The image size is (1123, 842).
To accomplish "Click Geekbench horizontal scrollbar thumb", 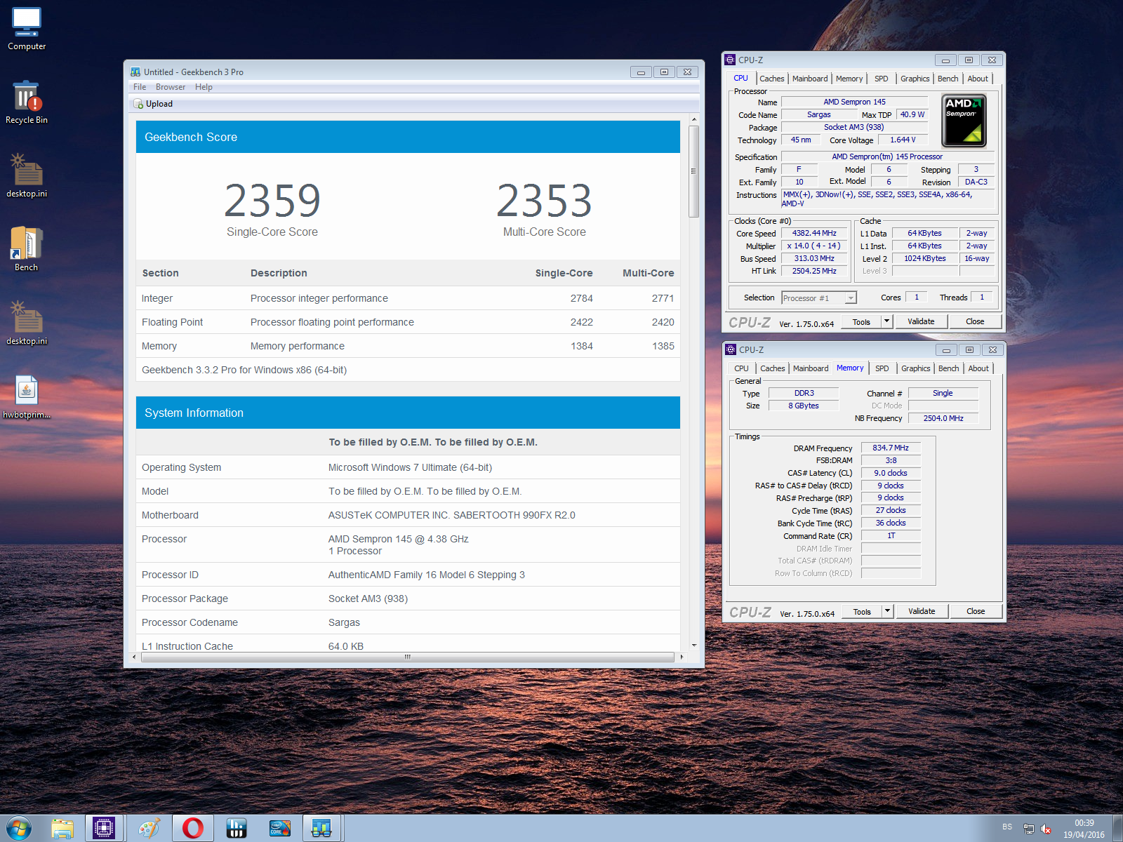I will (407, 657).
